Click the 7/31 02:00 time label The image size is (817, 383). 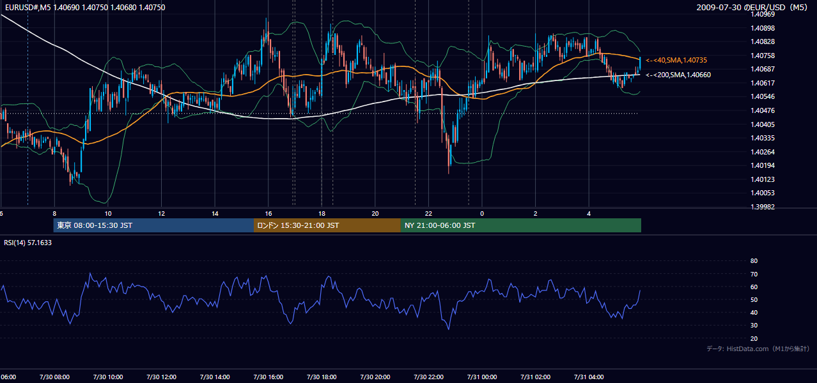(535, 377)
